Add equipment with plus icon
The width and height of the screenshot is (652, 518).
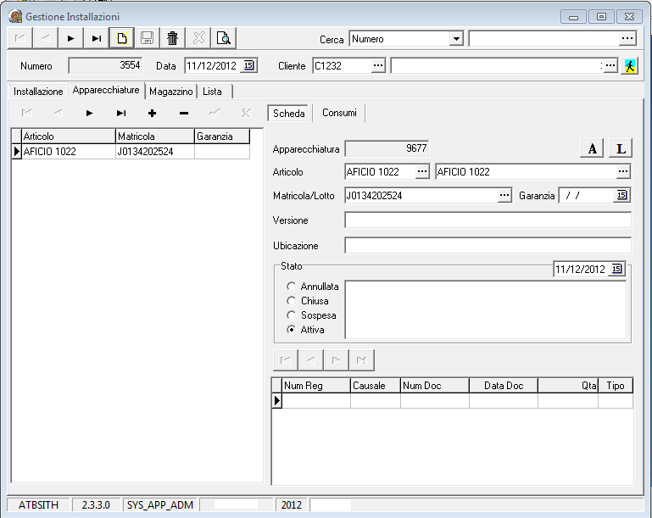152,113
